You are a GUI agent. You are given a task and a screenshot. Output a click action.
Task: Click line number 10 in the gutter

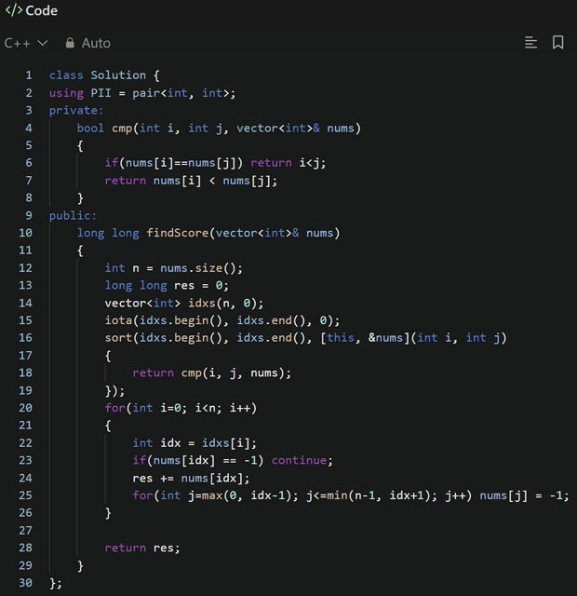(x=25, y=233)
